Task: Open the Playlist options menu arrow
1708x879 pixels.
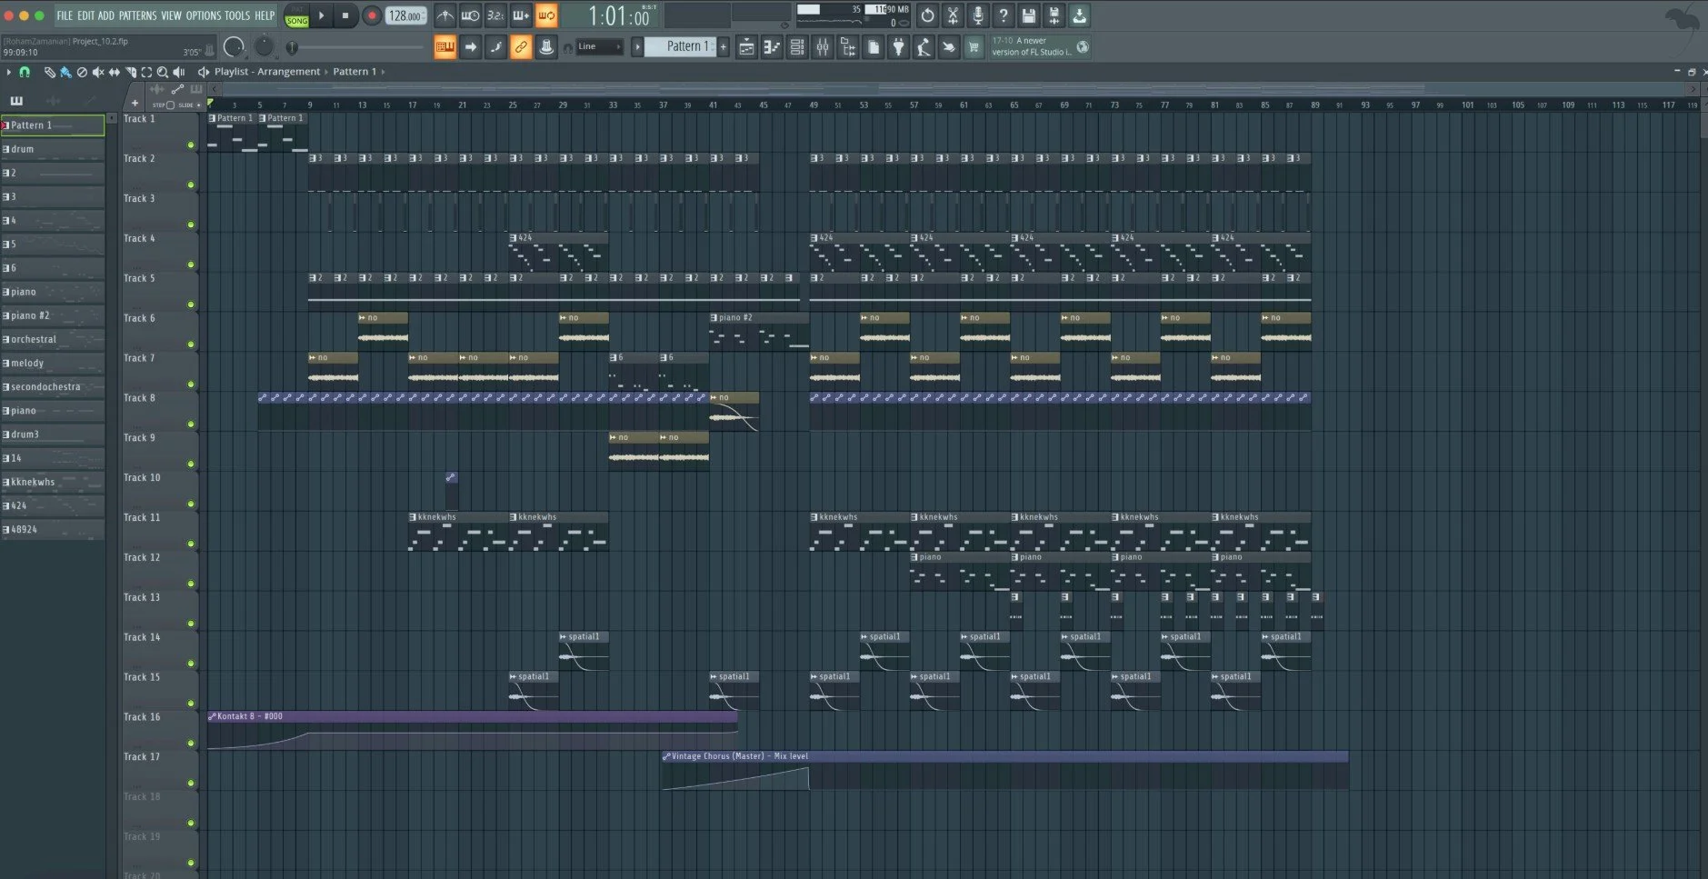Action: [x=9, y=72]
